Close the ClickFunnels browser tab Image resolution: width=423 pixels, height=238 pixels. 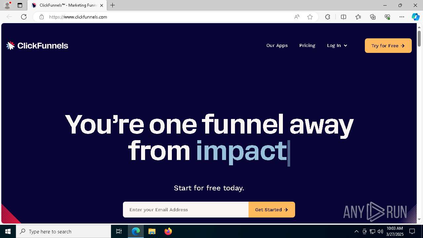coord(101,5)
